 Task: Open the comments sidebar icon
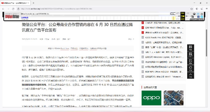point(191,68)
